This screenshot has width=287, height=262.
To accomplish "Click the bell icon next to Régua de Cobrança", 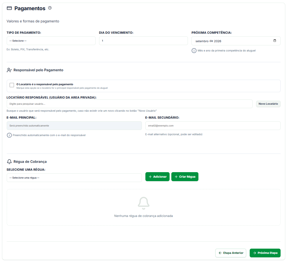I will (x=9, y=162).
